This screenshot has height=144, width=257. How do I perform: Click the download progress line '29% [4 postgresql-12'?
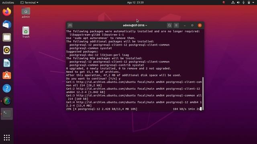(x=102, y=109)
